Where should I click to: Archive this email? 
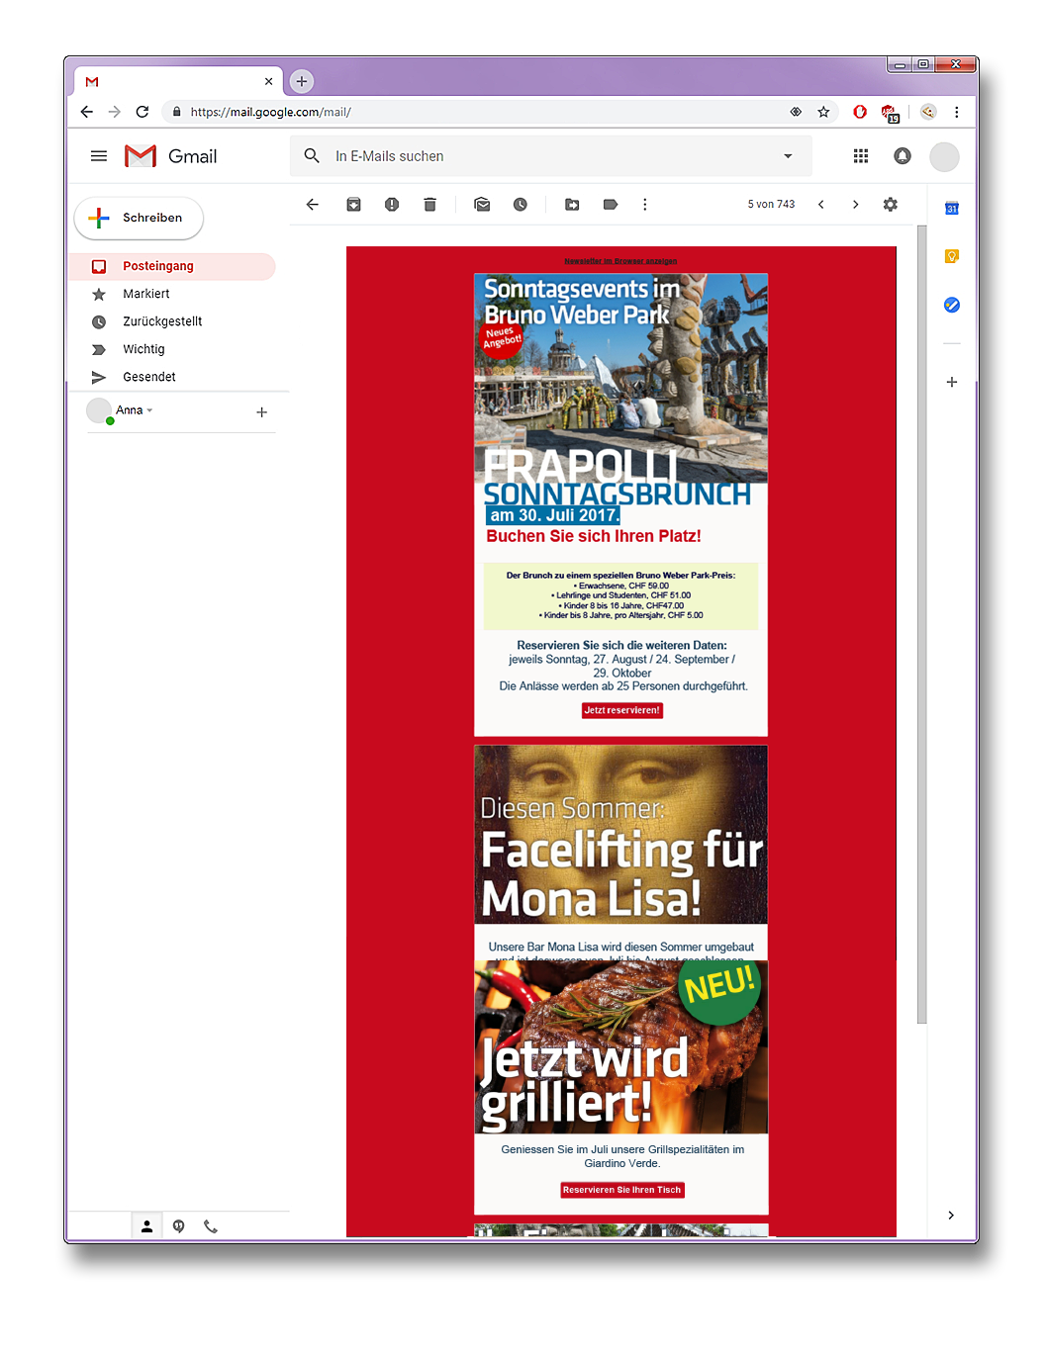click(353, 205)
